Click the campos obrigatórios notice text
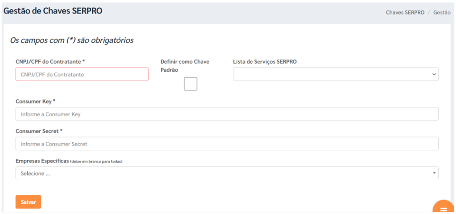 (72, 40)
